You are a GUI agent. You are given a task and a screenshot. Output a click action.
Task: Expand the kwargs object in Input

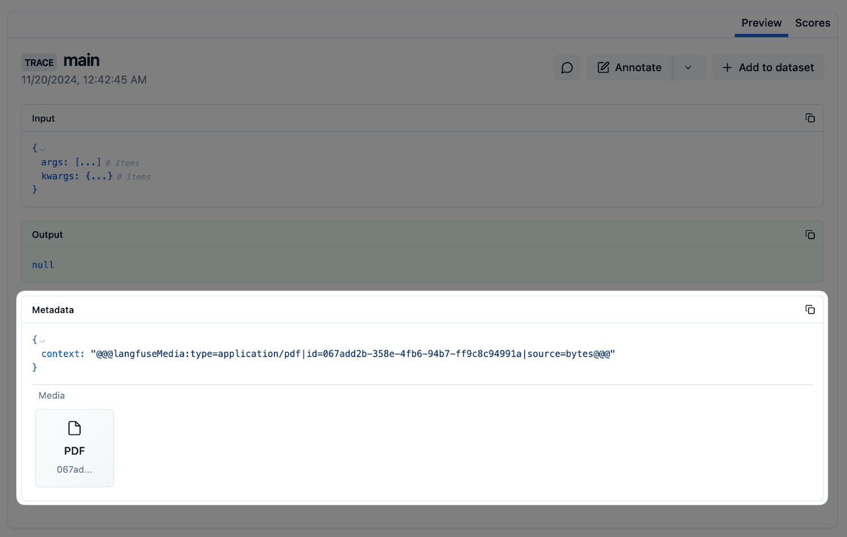point(99,176)
